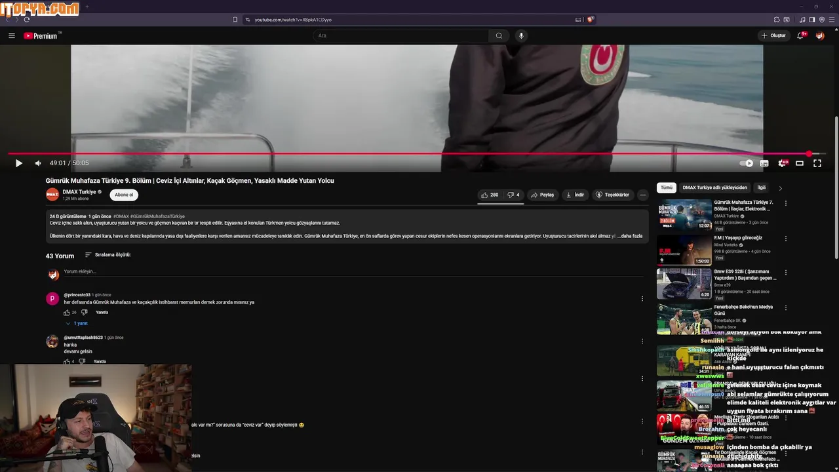Reload the page with the browser refresh button

coord(27,20)
